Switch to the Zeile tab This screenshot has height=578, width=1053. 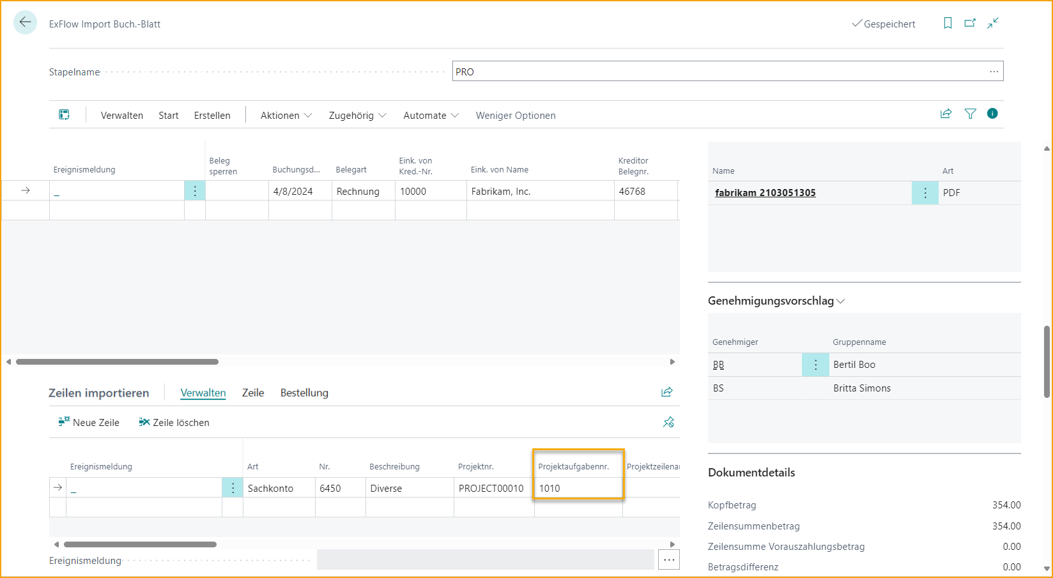click(x=253, y=393)
